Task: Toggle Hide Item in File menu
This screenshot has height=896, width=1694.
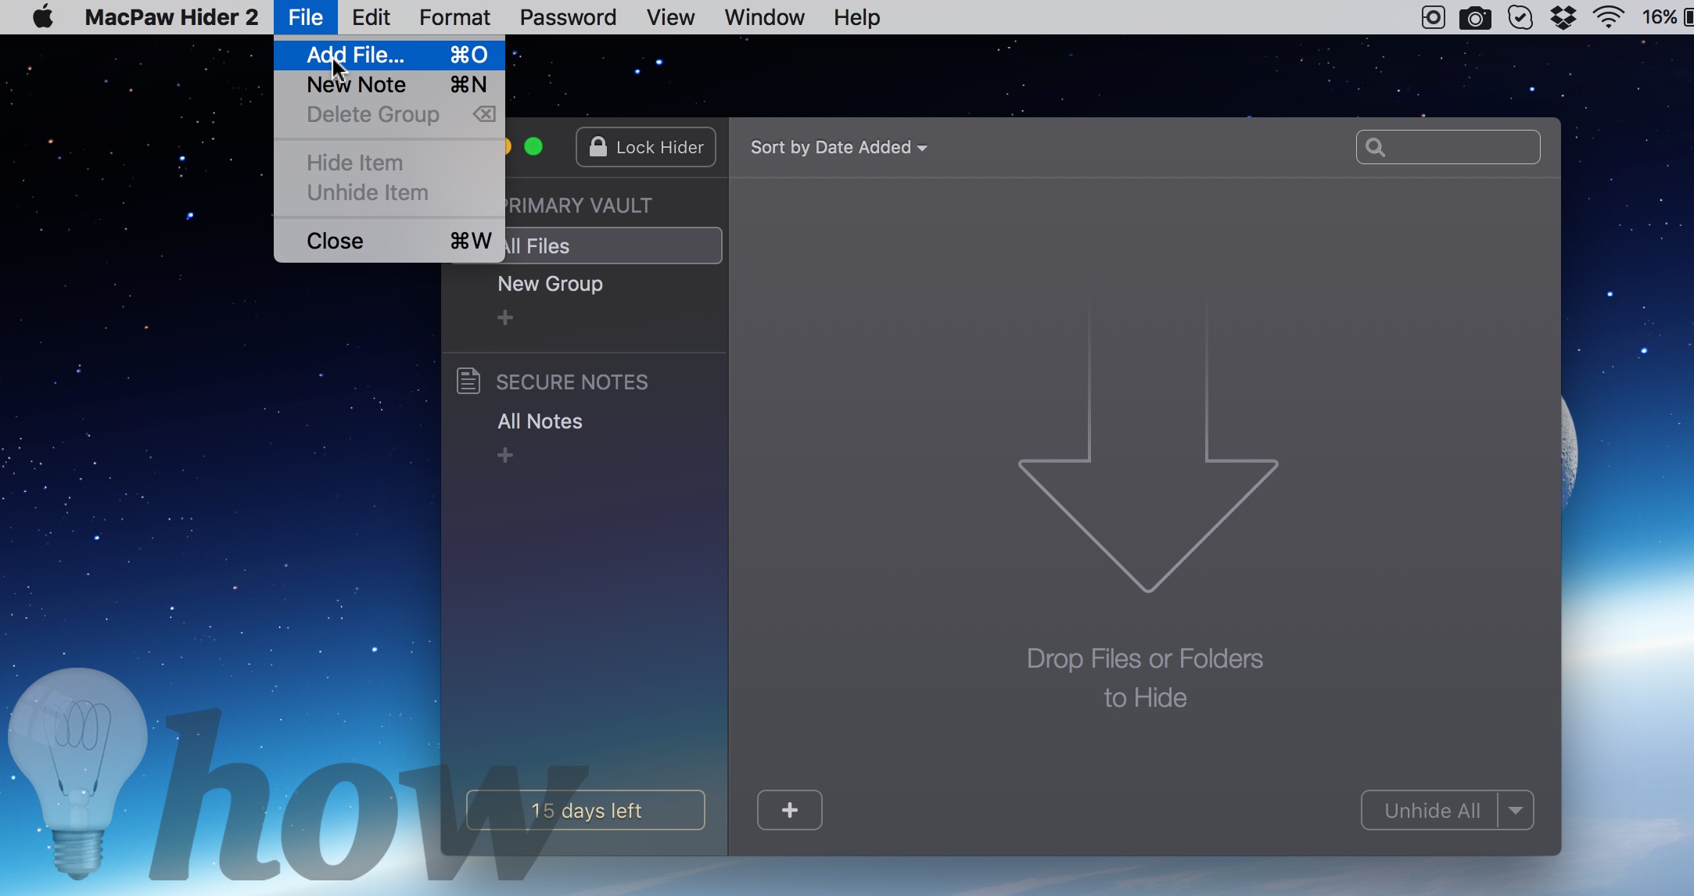Action: [x=354, y=161]
